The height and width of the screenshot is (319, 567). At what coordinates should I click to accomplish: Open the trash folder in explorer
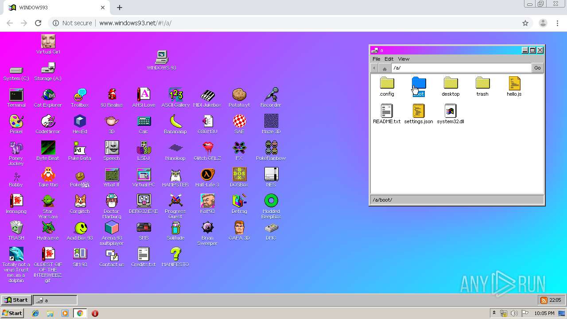pyautogui.click(x=482, y=87)
